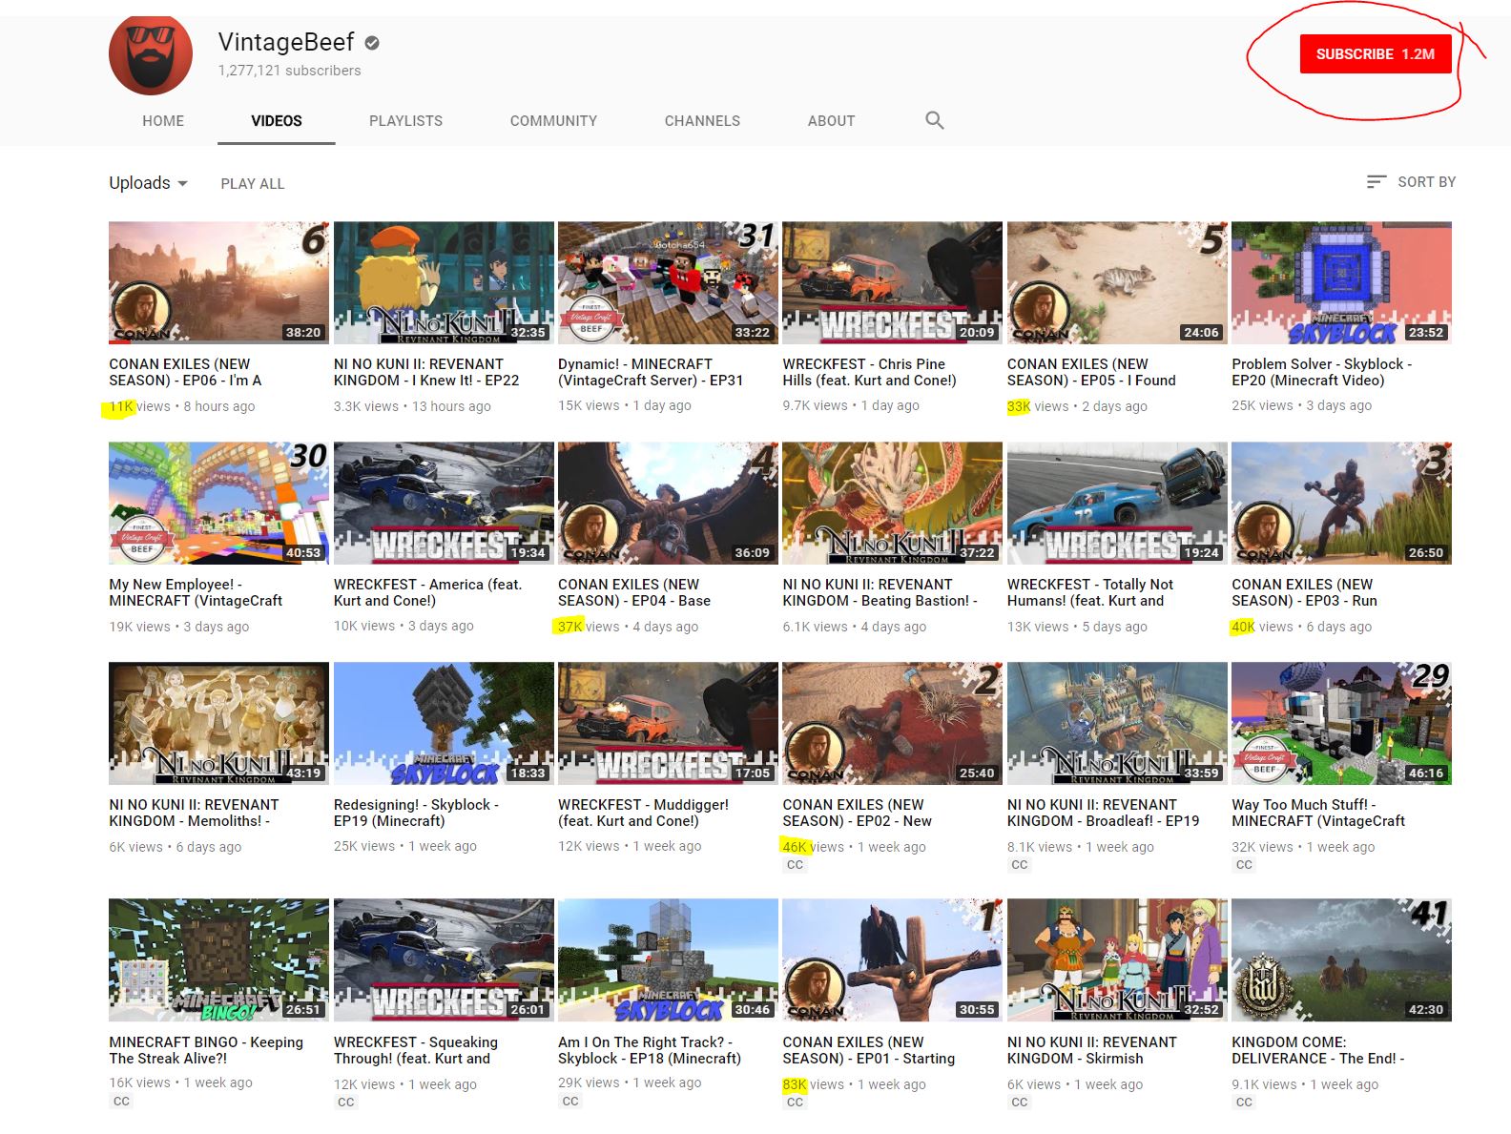Click the WRECKFEST Muddigger thumbnail (17:05)
This screenshot has height=1134, width=1511.
coord(668,723)
